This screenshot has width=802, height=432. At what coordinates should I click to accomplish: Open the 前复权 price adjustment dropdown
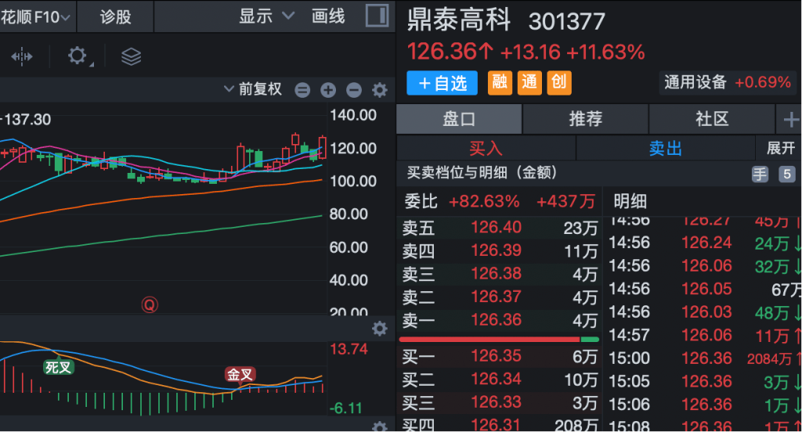pos(252,89)
